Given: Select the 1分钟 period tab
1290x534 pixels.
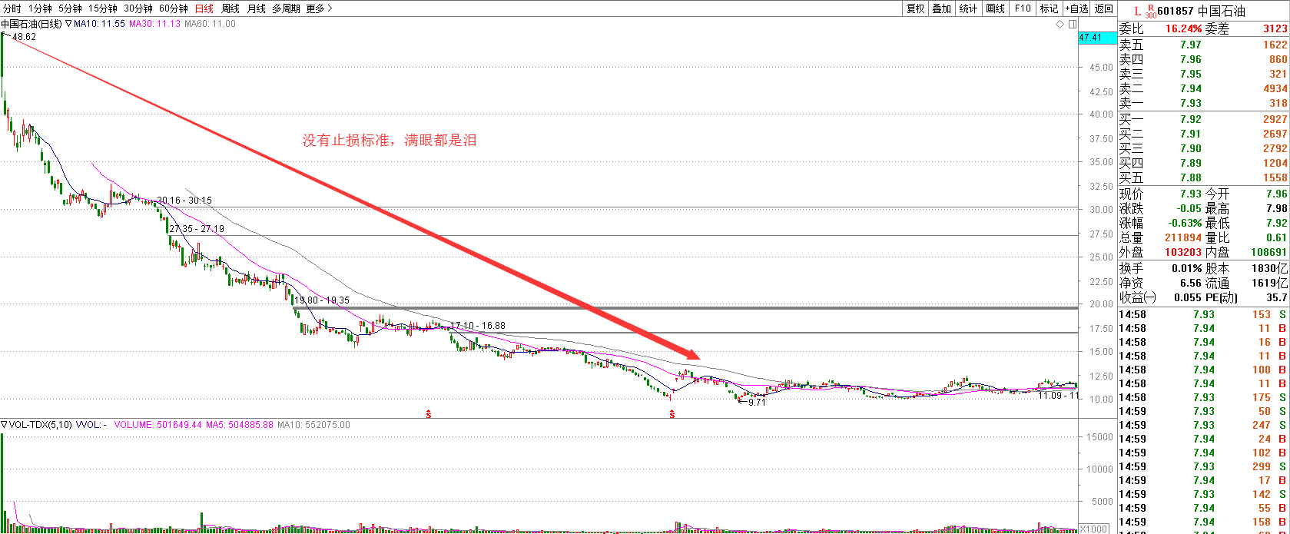Looking at the screenshot, I should [x=40, y=8].
